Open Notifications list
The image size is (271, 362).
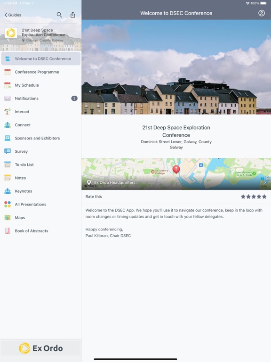click(41, 99)
